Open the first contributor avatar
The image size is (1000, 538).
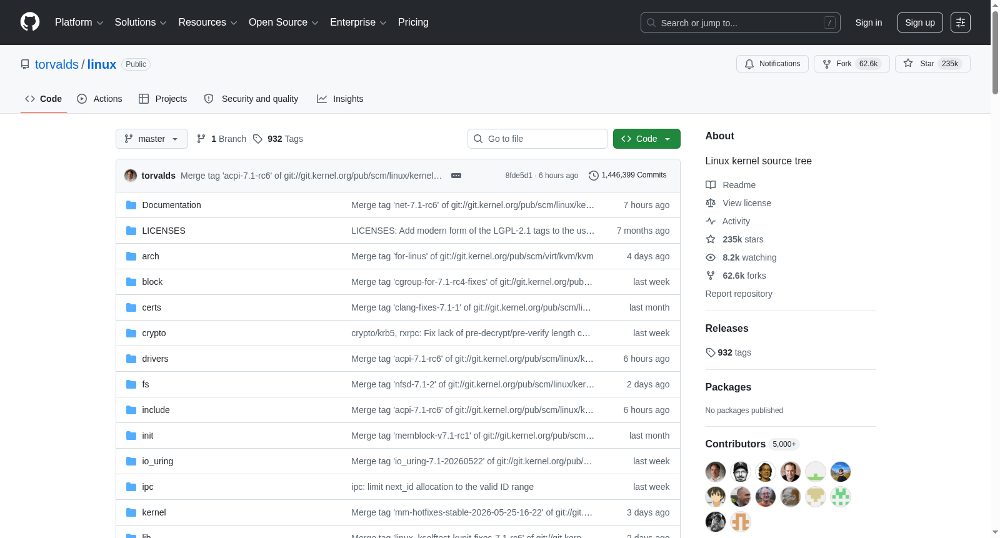pos(716,472)
